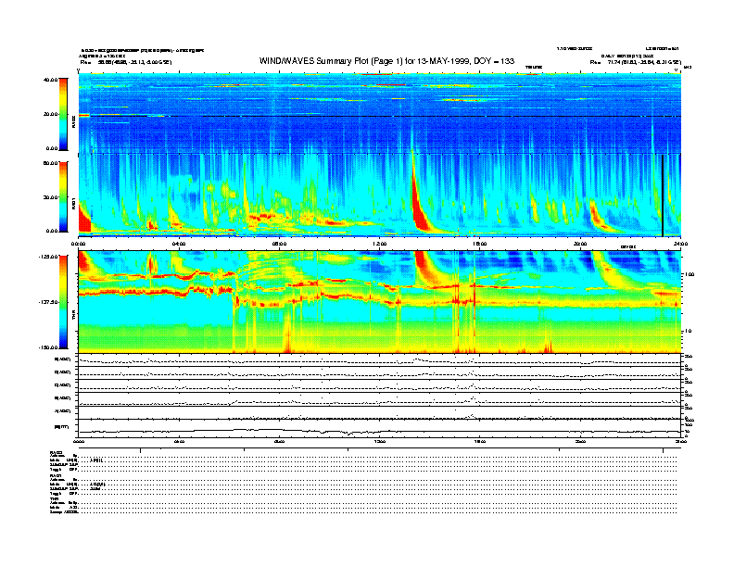Click the -125.00 color bar label

tap(48, 257)
